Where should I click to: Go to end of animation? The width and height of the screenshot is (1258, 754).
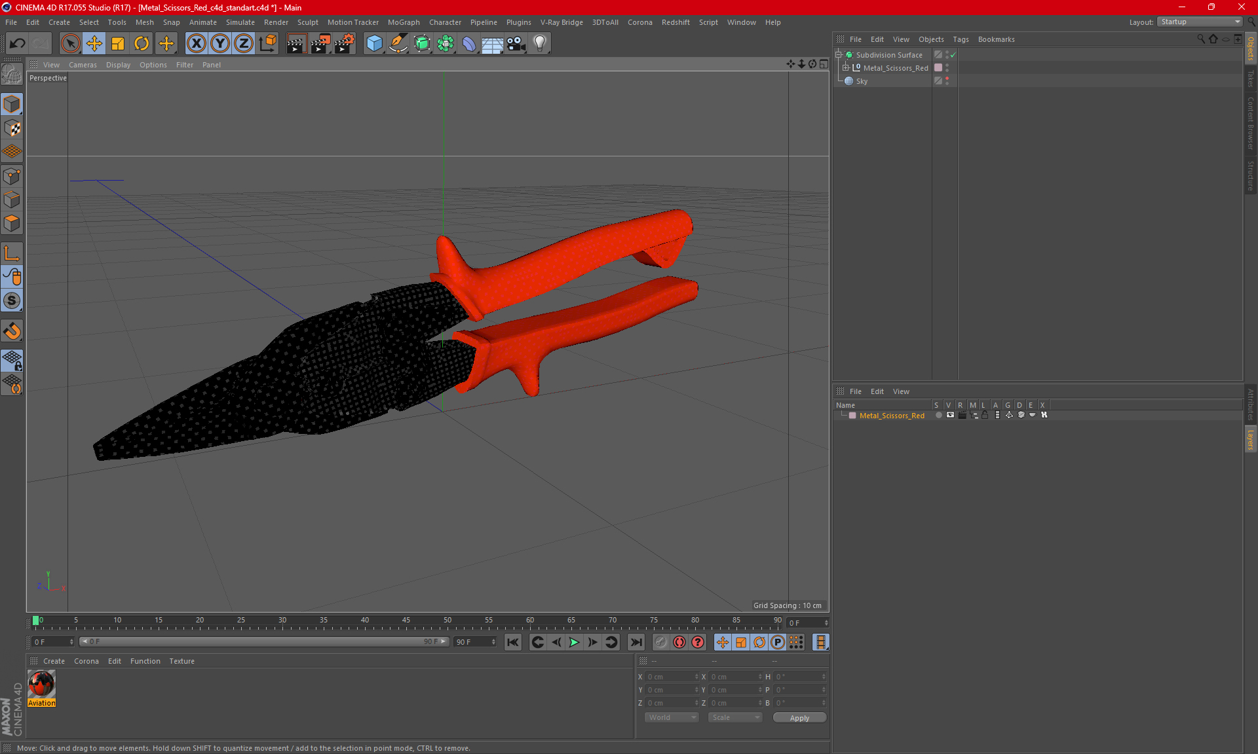pos(636,642)
